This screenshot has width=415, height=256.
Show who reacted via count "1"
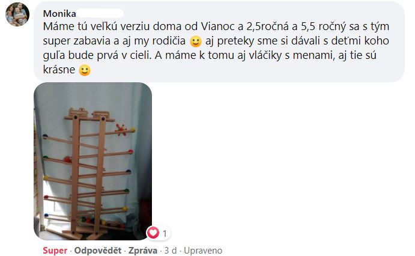[x=165, y=234]
